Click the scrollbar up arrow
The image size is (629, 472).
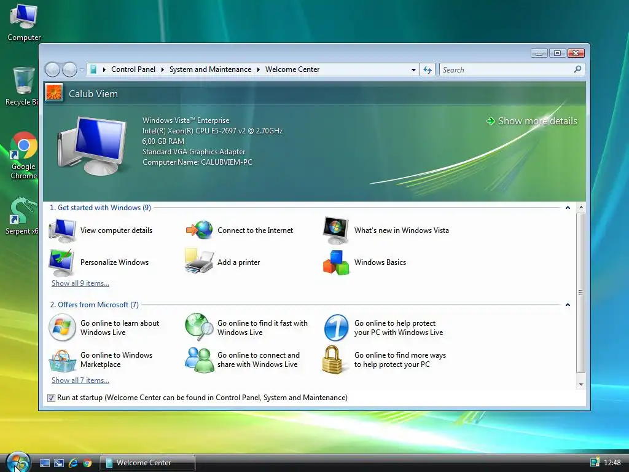(580, 208)
